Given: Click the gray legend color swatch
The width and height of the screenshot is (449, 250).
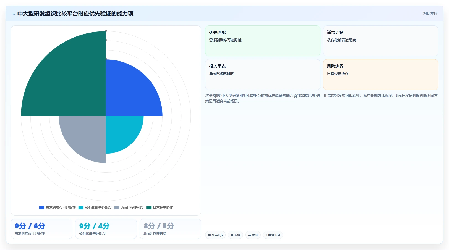Looking at the screenshot, I should click(x=117, y=208).
